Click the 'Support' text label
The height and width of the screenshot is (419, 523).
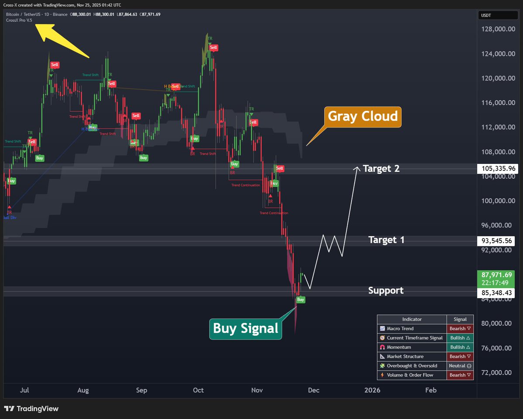(386, 291)
